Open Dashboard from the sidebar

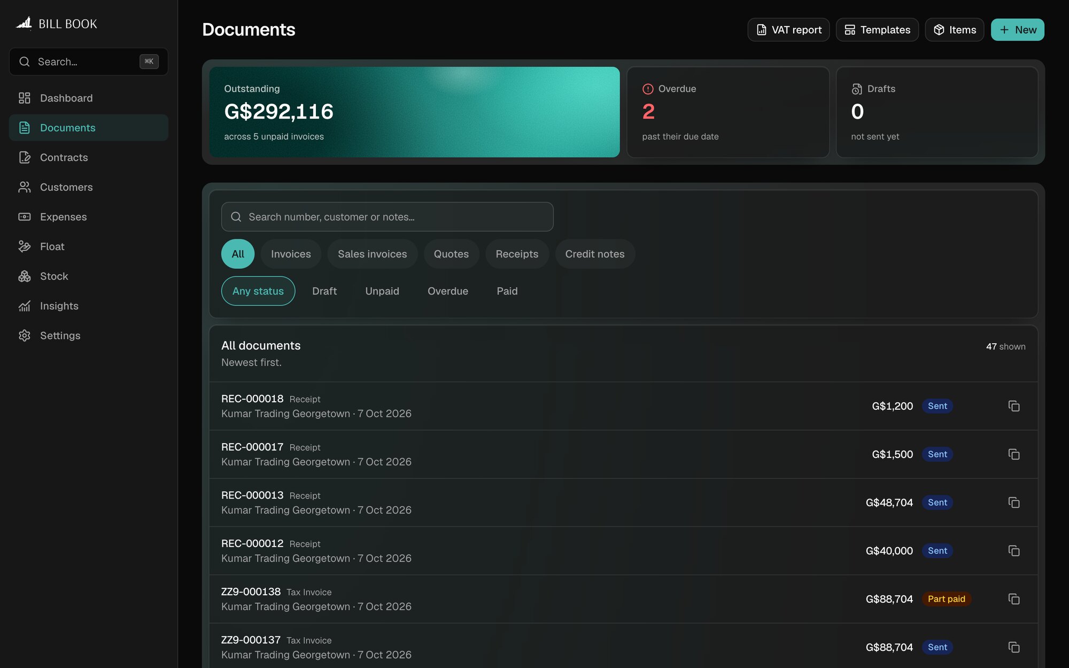[x=89, y=98]
